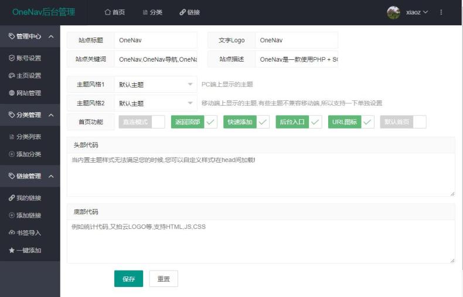Image resolution: width=463 pixels, height=297 pixels.
Task: Click the plus-circle icon beside 添加分类
Action: [x=12, y=154]
